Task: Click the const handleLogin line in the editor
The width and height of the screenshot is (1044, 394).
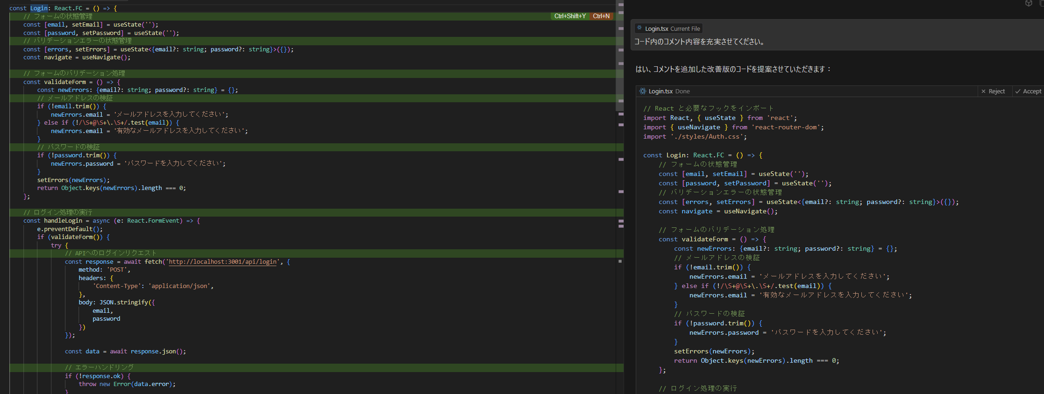Action: pyautogui.click(x=112, y=221)
